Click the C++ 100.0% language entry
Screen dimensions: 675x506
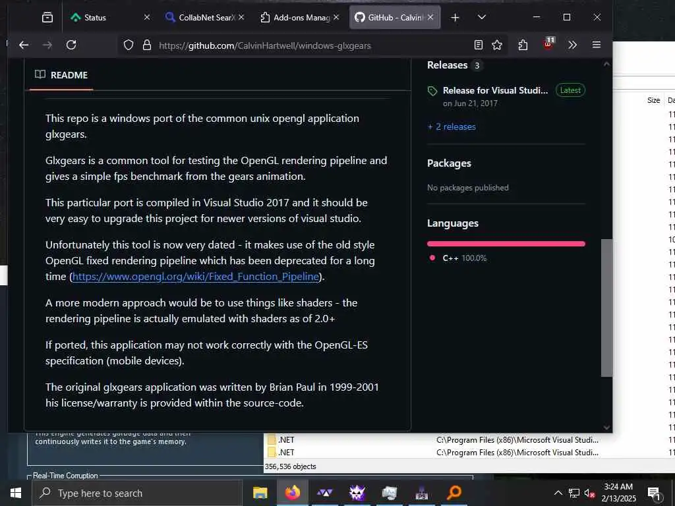[459, 258]
